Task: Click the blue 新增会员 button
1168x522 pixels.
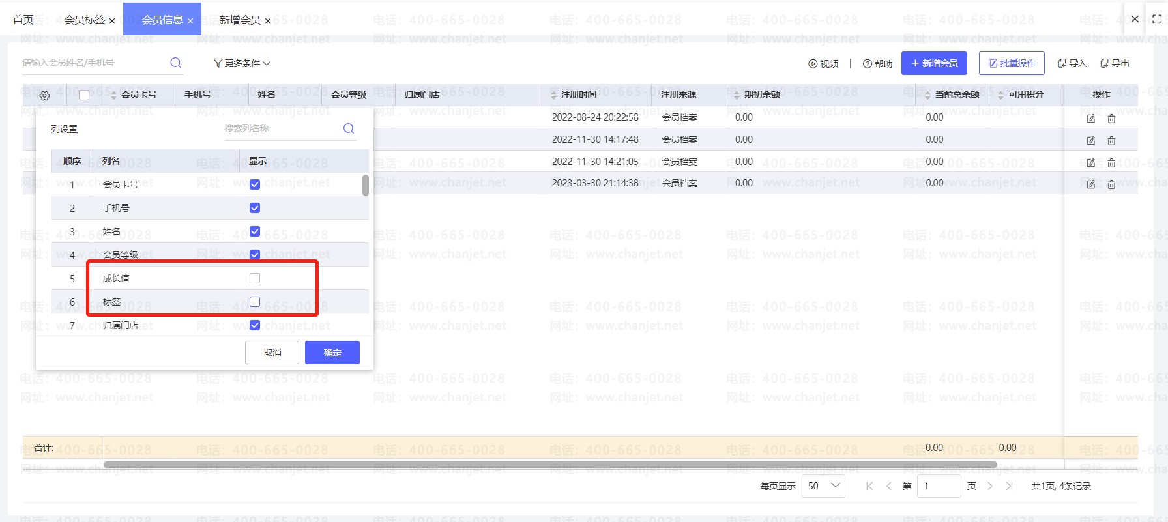Action: 934,63
